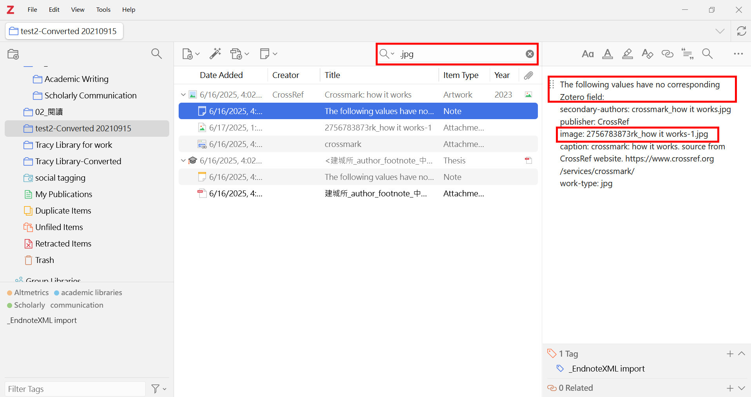Open the Add Attachment toolbar button
Viewport: 751px width, 397px height.
click(239, 54)
